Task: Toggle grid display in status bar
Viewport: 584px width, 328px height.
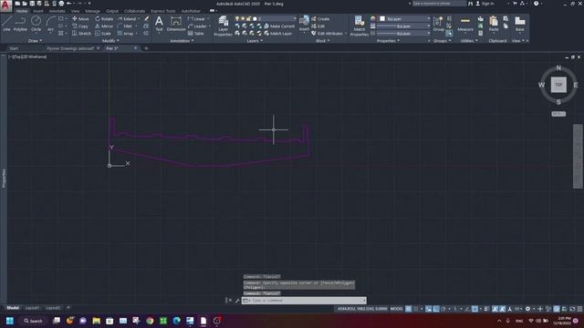Action: pos(409,309)
